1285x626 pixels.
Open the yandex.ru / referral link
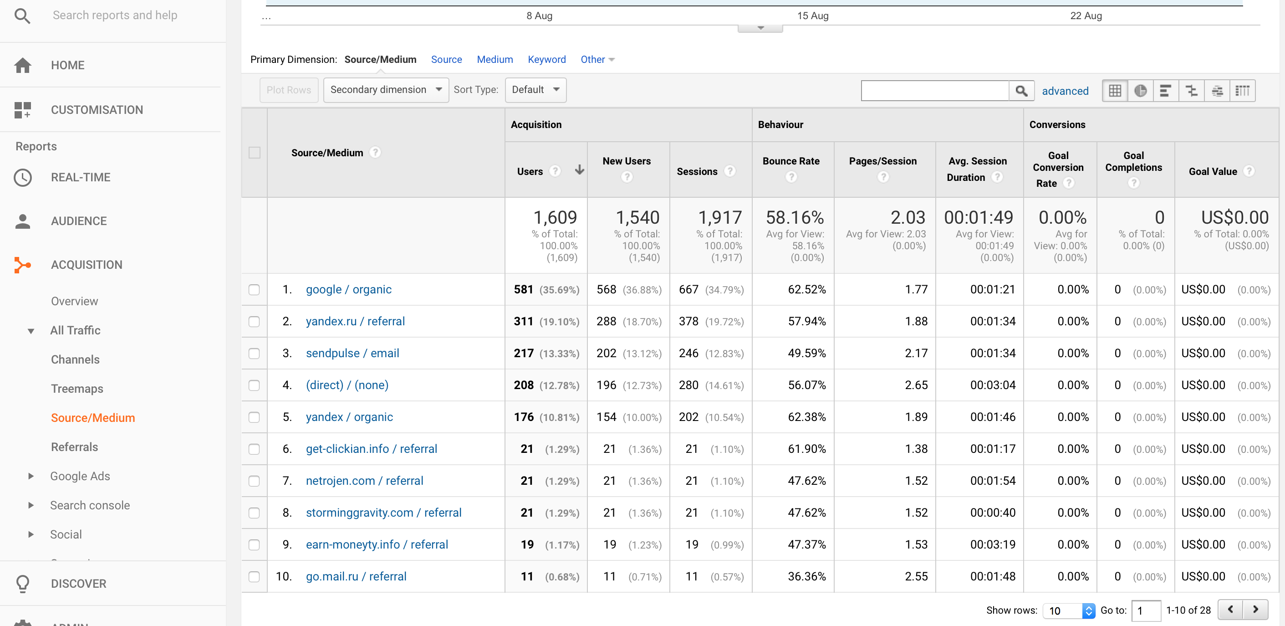(355, 321)
